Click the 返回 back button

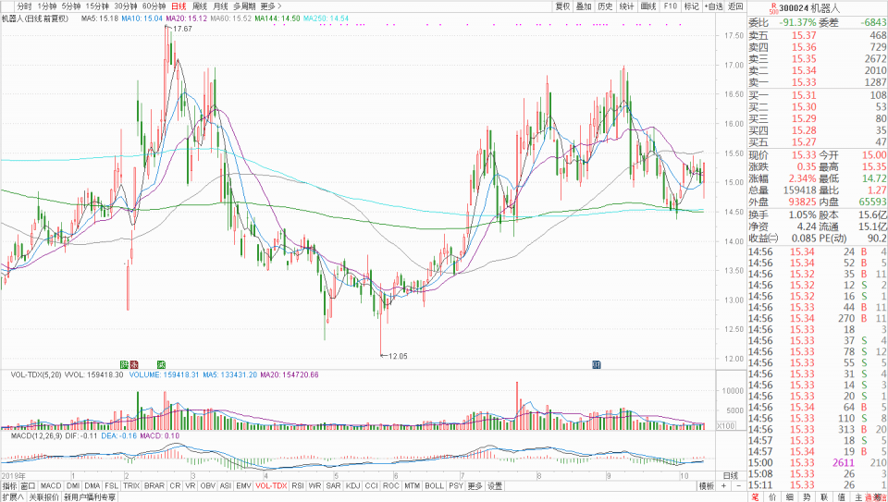coord(735,6)
